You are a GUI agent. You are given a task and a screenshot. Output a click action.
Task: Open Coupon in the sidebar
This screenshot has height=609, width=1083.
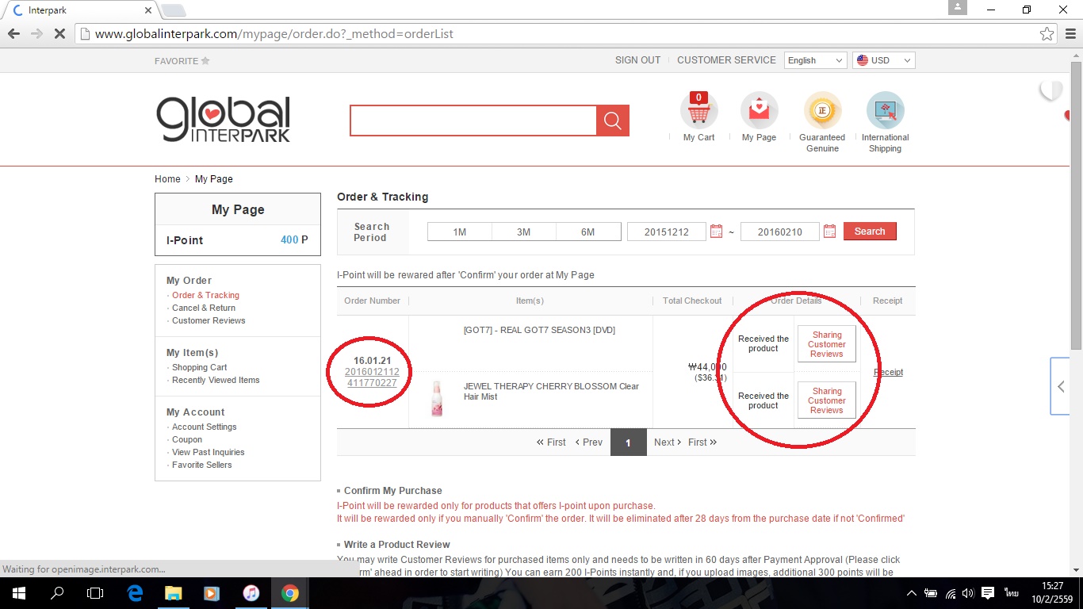[187, 439]
